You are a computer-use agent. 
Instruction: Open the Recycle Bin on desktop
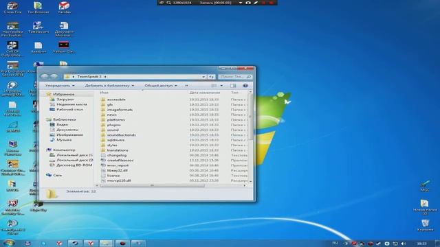(x=425, y=225)
